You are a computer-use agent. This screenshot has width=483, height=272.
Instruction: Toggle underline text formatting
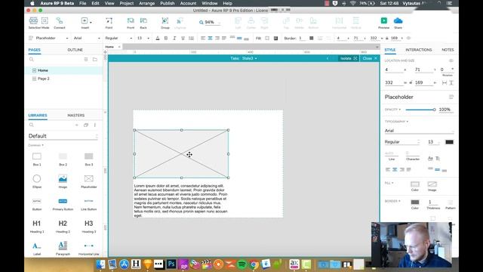click(x=183, y=39)
